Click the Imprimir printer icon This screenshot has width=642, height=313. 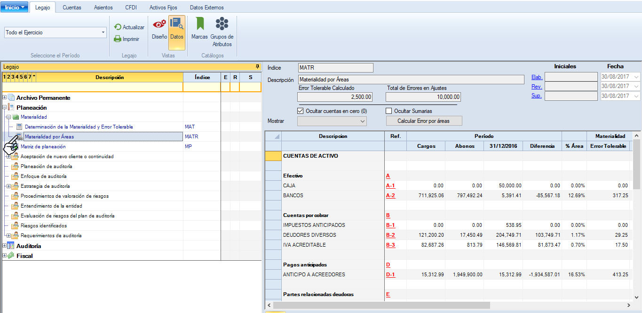[118, 39]
